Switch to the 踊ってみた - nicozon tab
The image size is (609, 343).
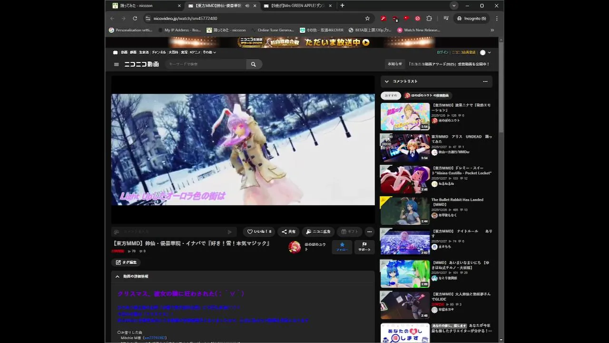(x=147, y=6)
